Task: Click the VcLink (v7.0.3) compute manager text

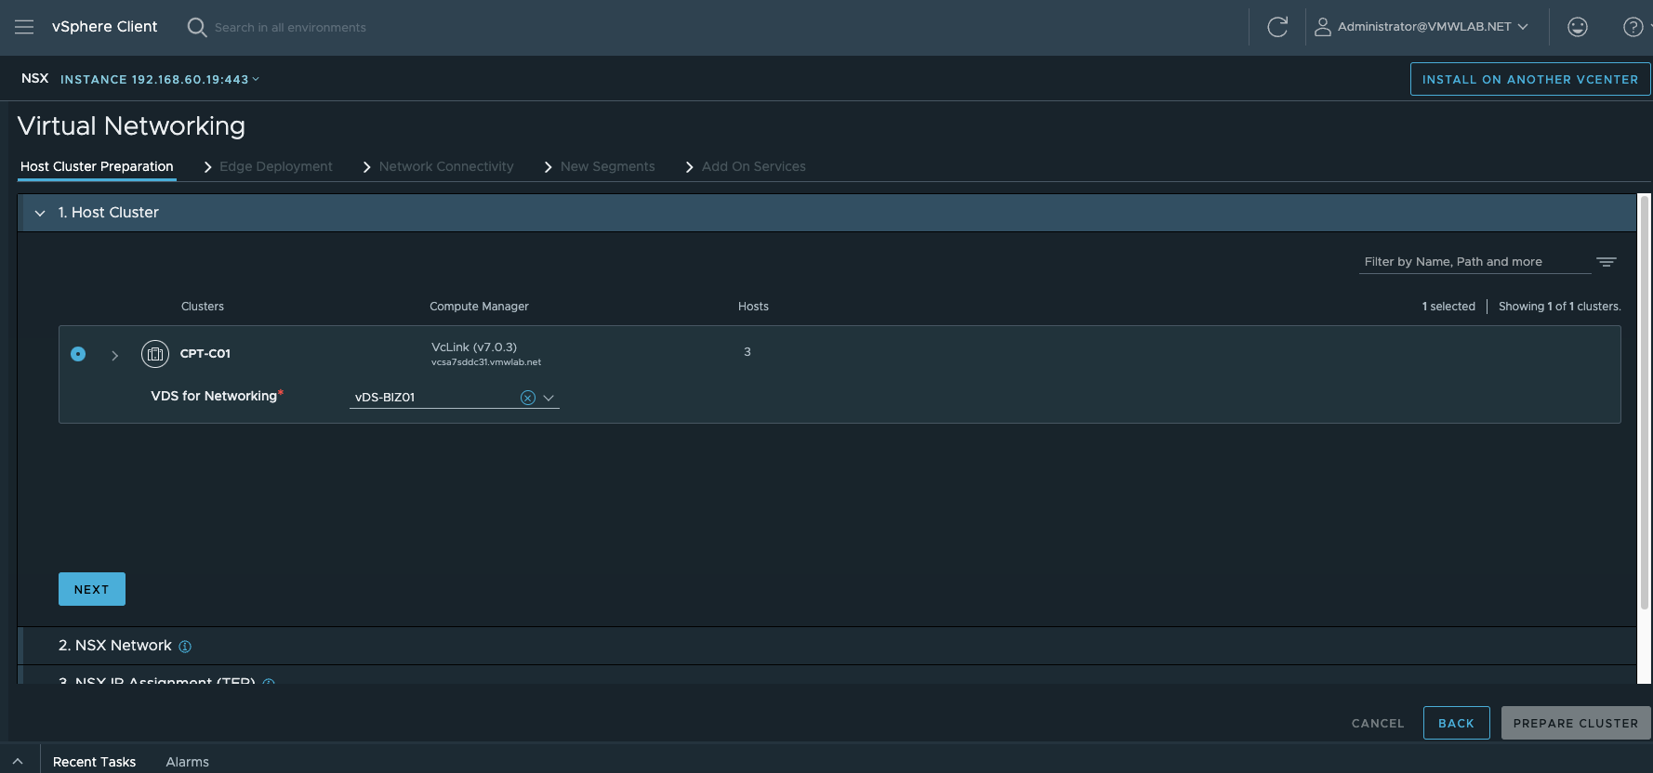Action: (x=474, y=347)
